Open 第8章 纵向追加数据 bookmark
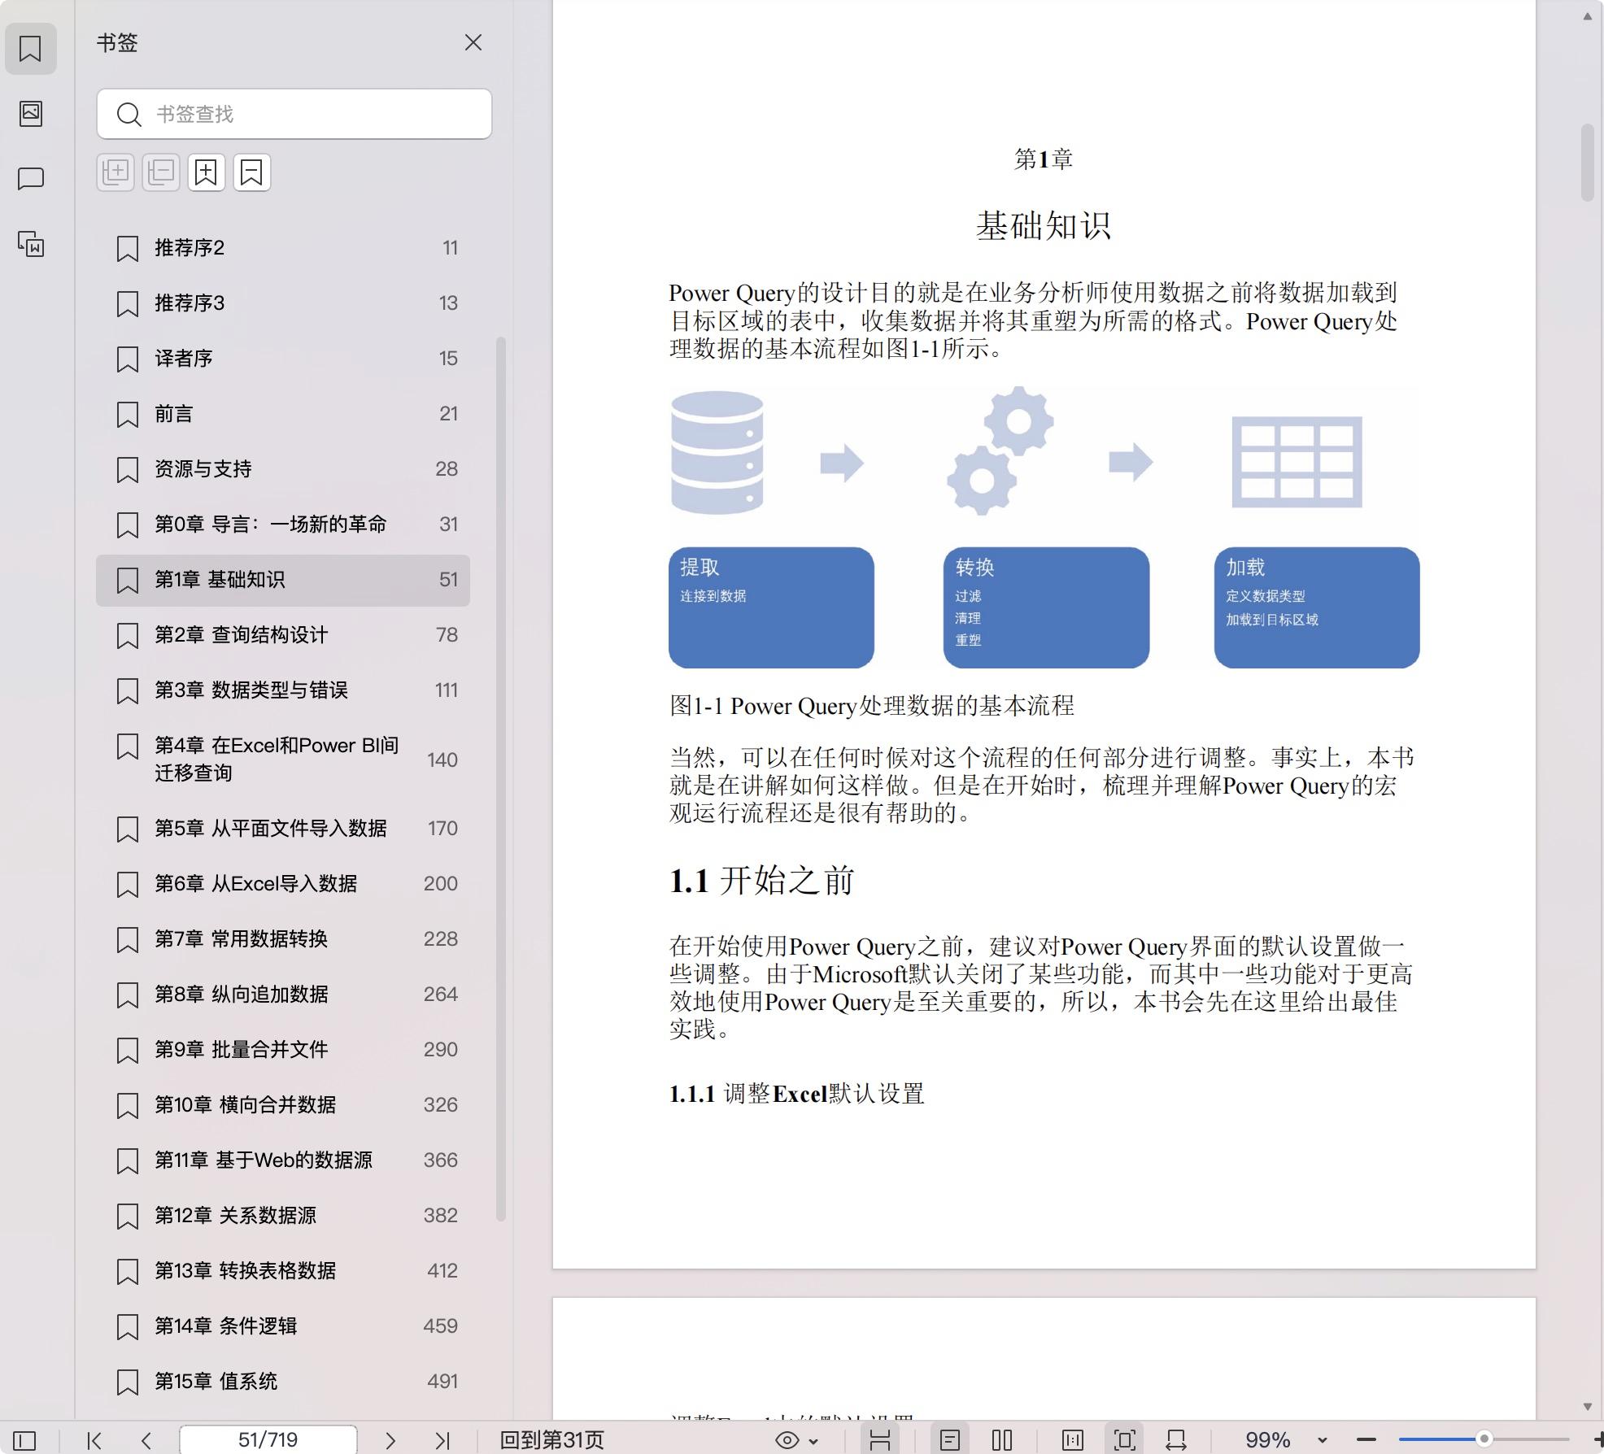The image size is (1604, 1454). point(283,995)
